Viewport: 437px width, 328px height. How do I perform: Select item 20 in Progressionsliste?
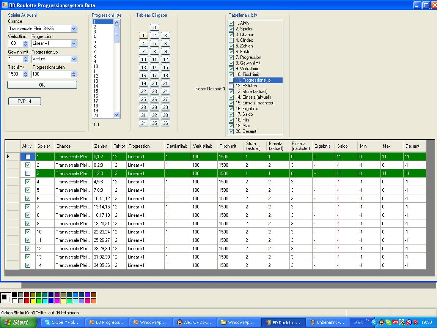pyautogui.click(x=103, y=116)
